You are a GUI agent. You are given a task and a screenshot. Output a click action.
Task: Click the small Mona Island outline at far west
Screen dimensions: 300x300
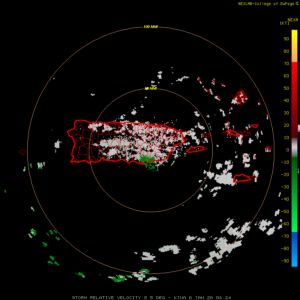coord(23,152)
